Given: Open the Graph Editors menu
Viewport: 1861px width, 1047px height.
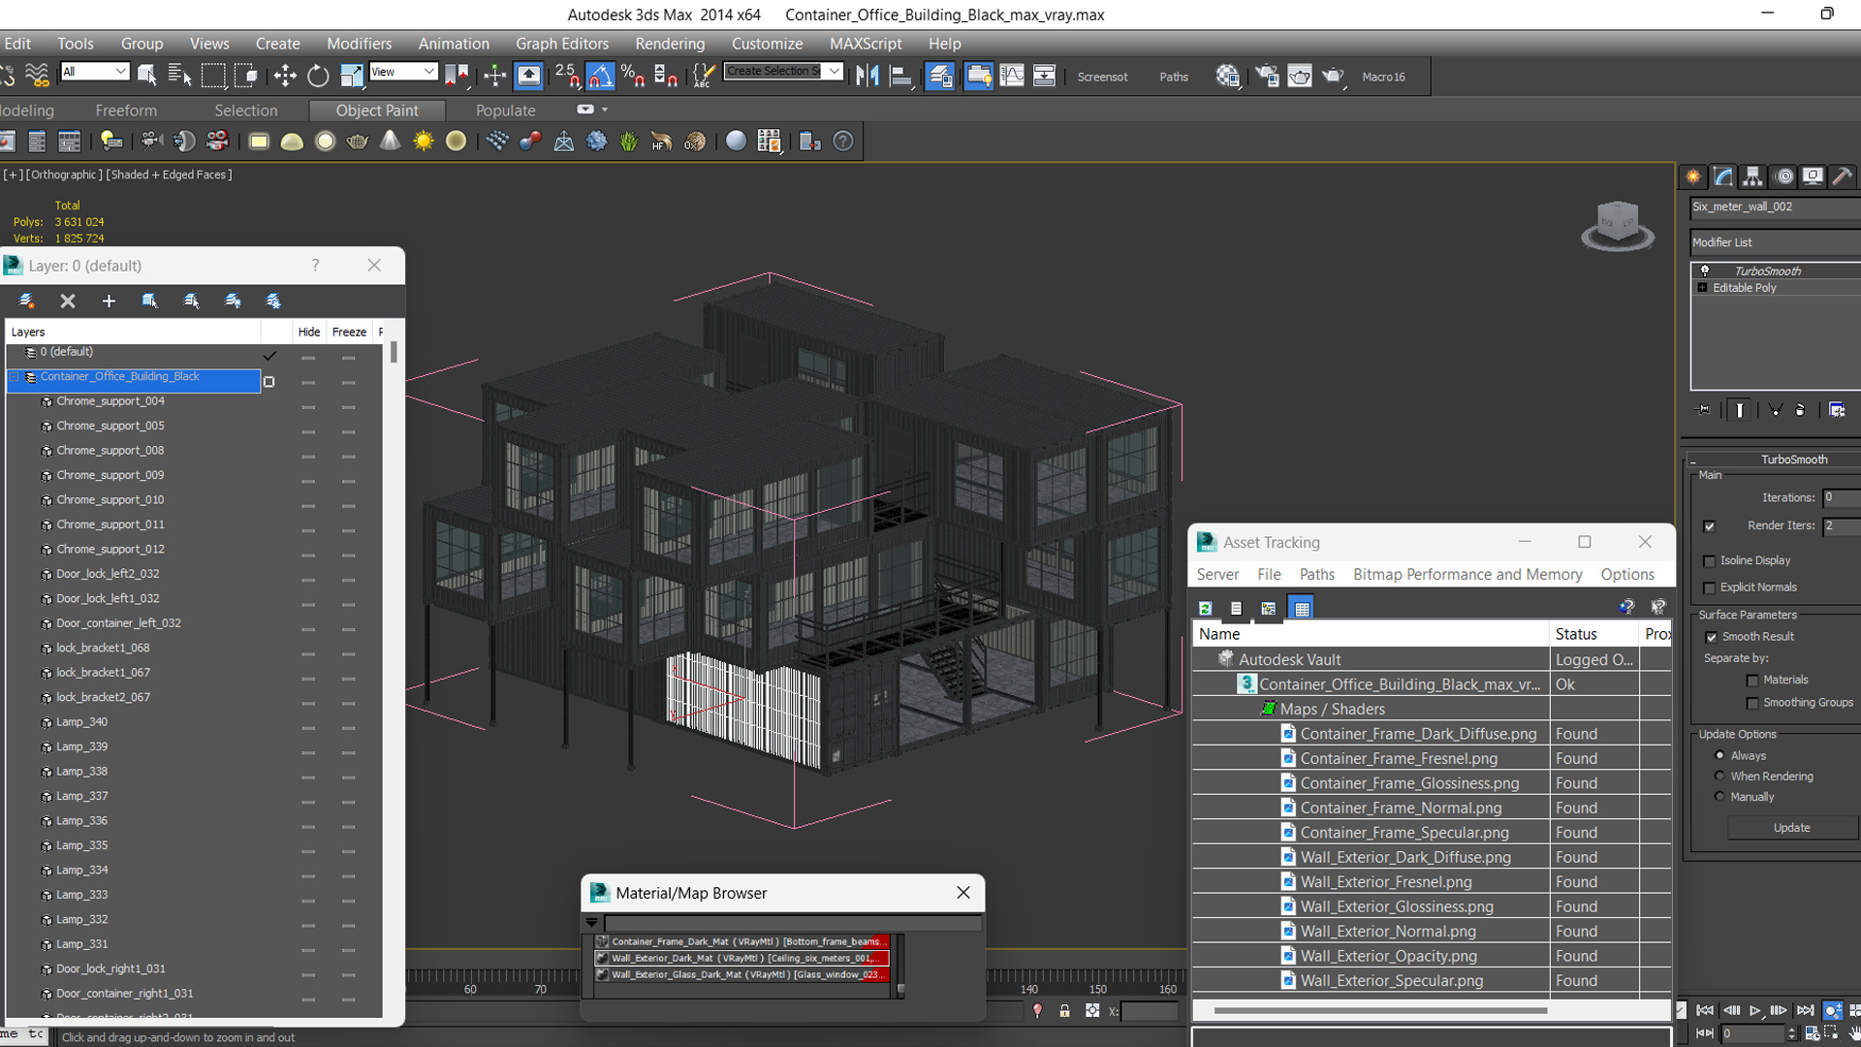Looking at the screenshot, I should [x=562, y=44].
